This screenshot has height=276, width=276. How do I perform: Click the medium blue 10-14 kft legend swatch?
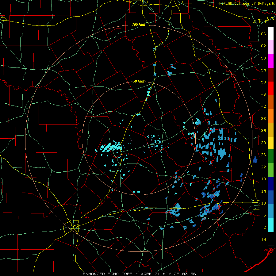point(271,197)
